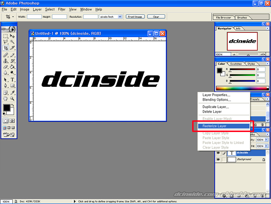The image size is (271, 204).
Task: Select the Path Selection arrow tool
Action: coord(5,80)
